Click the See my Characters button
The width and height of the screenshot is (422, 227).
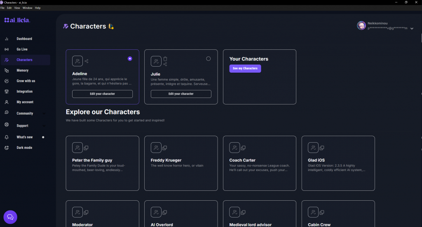(245, 68)
